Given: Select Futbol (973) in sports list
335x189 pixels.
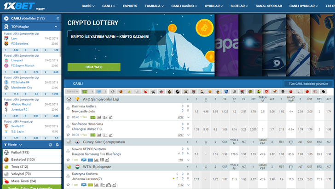Looking at the screenshot, I should click(32, 153).
